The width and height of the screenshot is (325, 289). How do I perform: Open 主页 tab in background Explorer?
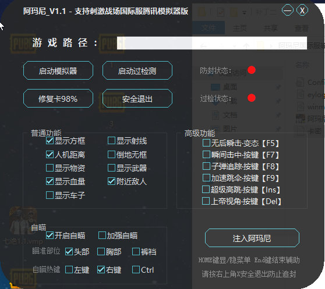click(240, 28)
